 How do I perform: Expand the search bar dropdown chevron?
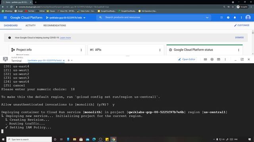207,17
